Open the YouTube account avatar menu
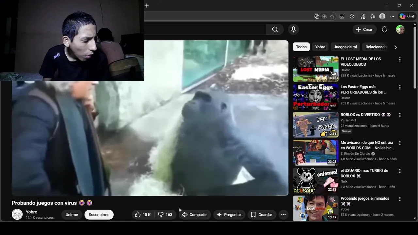 400,29
